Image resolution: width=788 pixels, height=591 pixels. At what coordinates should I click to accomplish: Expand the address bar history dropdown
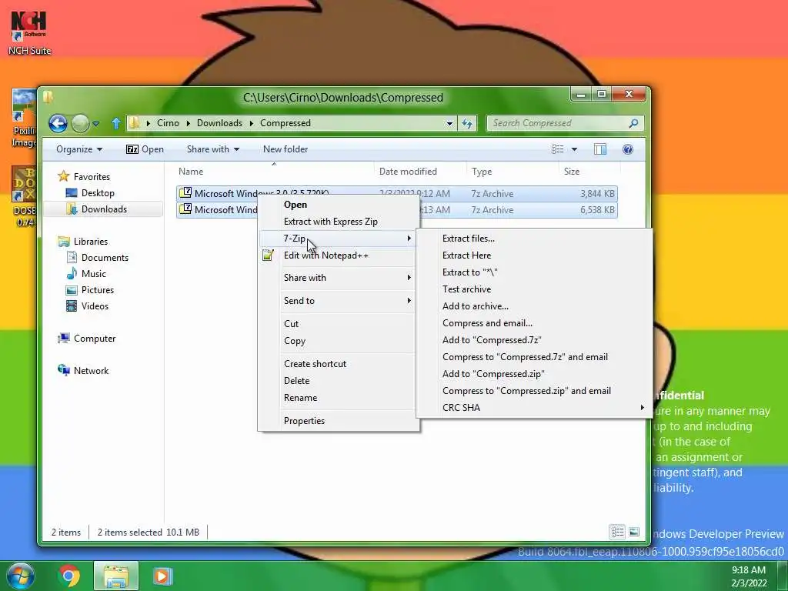coord(449,123)
